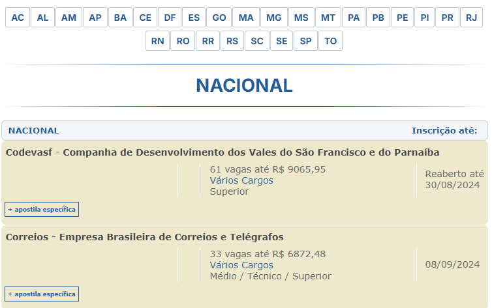
Task: Open the SP state listings
Action: pos(305,41)
